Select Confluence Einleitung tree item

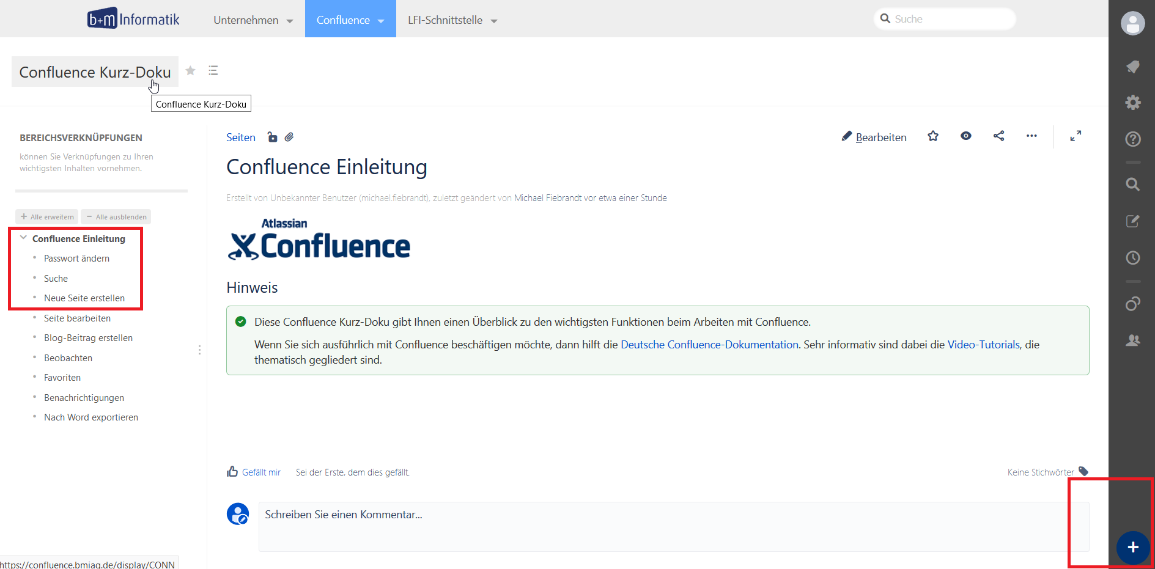(x=79, y=239)
